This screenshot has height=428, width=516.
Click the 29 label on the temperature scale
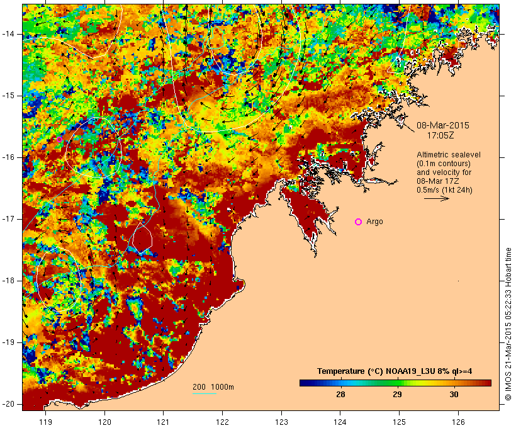tap(397, 394)
